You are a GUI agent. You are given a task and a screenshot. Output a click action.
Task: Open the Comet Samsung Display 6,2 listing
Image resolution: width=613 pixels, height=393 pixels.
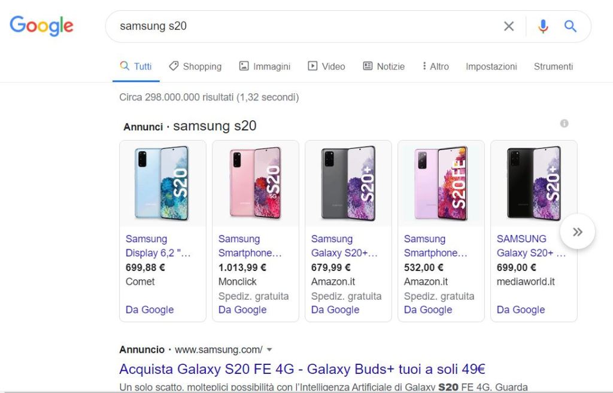(x=158, y=246)
